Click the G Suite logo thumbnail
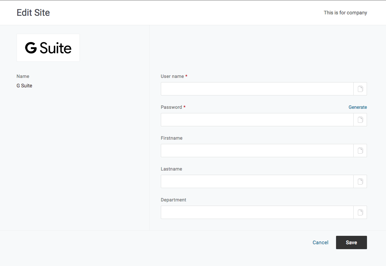Viewport: 386px width, 266px height. click(x=48, y=48)
